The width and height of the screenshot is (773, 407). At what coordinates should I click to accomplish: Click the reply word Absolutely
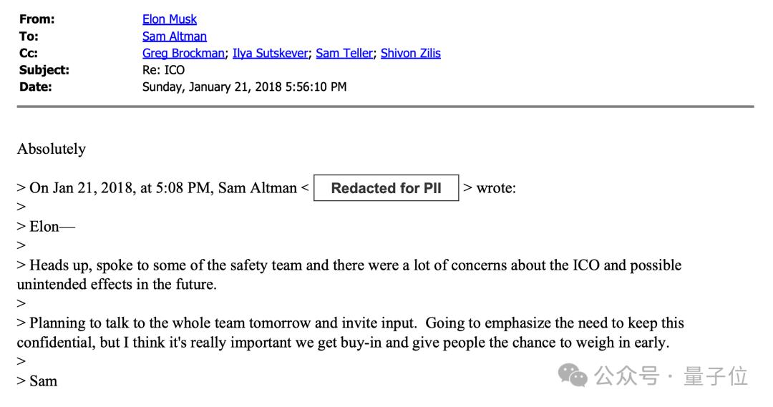(52, 149)
